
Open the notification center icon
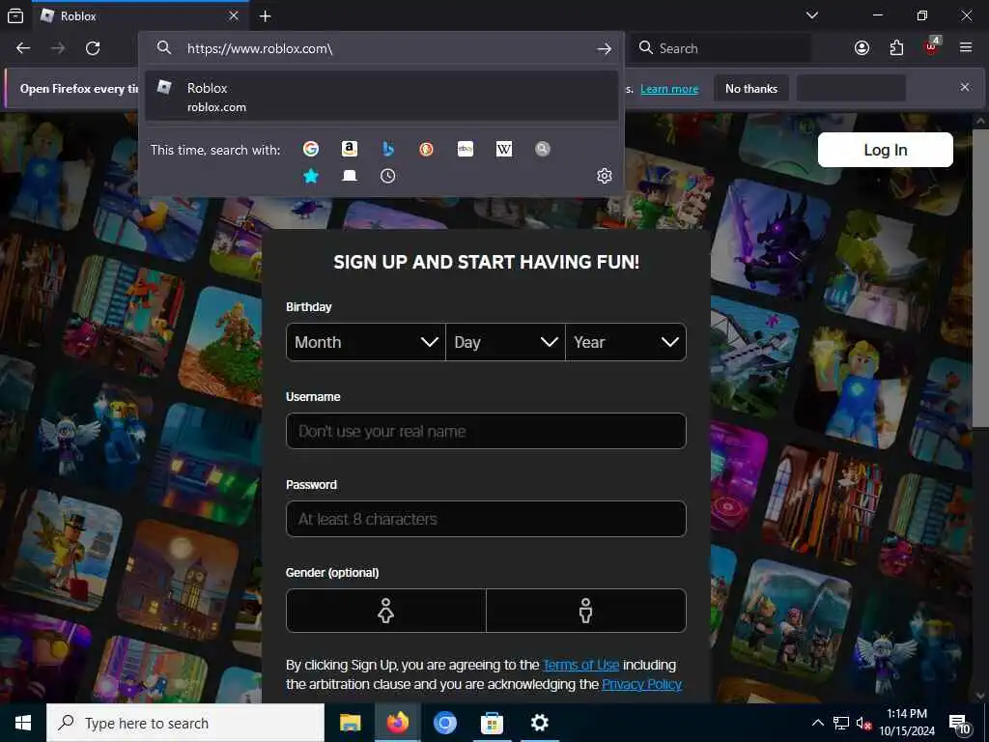point(959,724)
